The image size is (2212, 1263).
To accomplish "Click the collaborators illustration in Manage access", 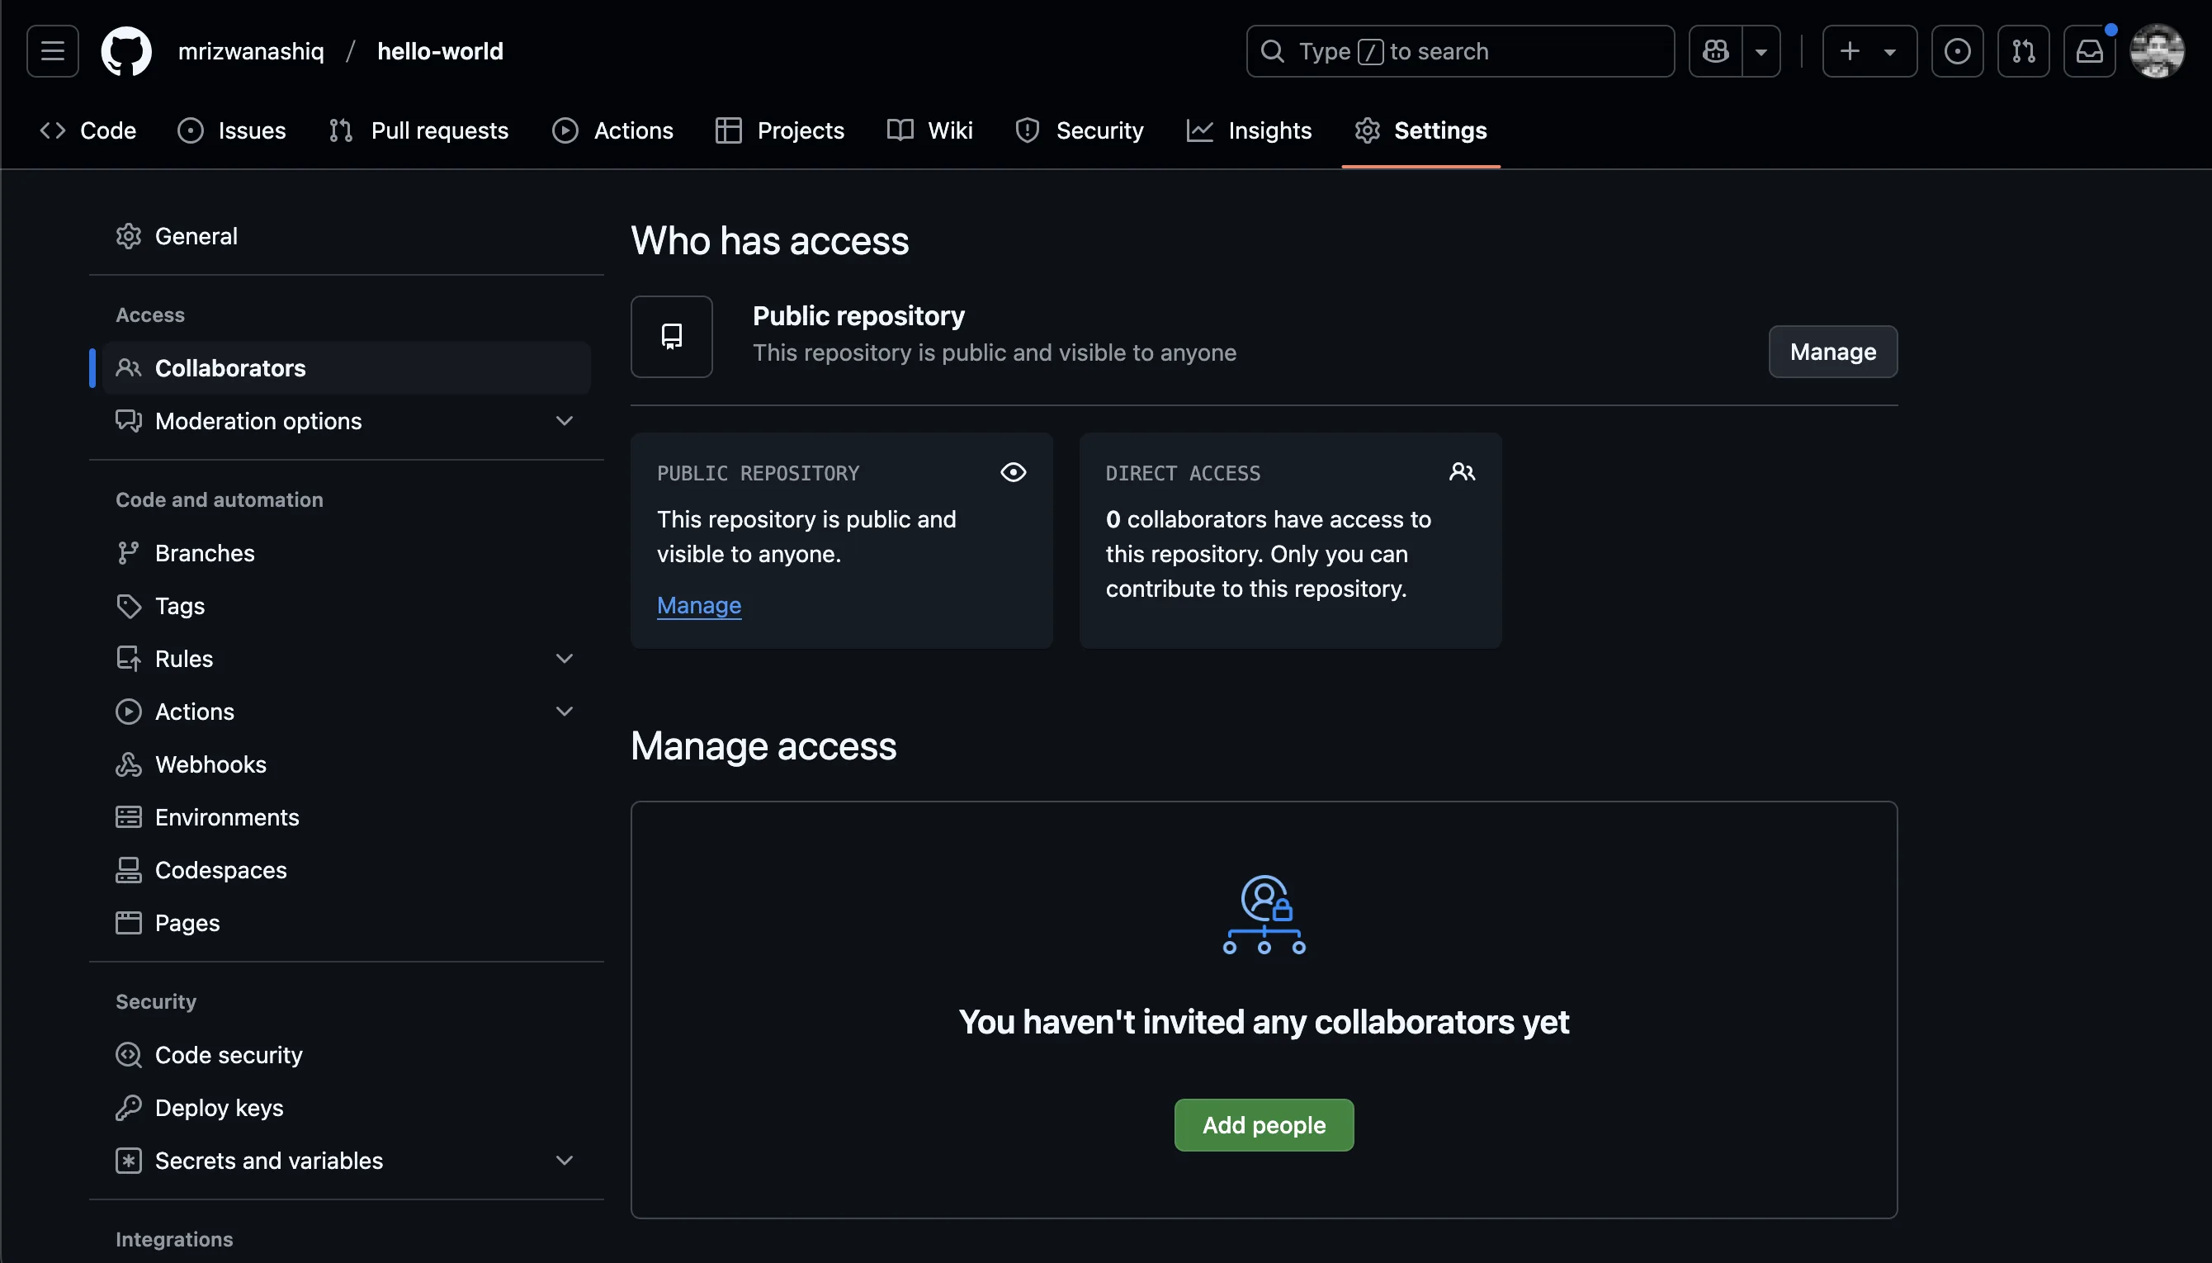I will click(x=1264, y=915).
